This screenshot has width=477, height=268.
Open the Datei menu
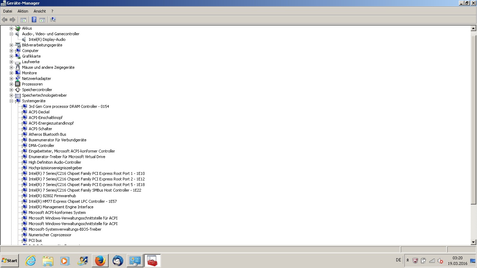pyautogui.click(x=8, y=11)
